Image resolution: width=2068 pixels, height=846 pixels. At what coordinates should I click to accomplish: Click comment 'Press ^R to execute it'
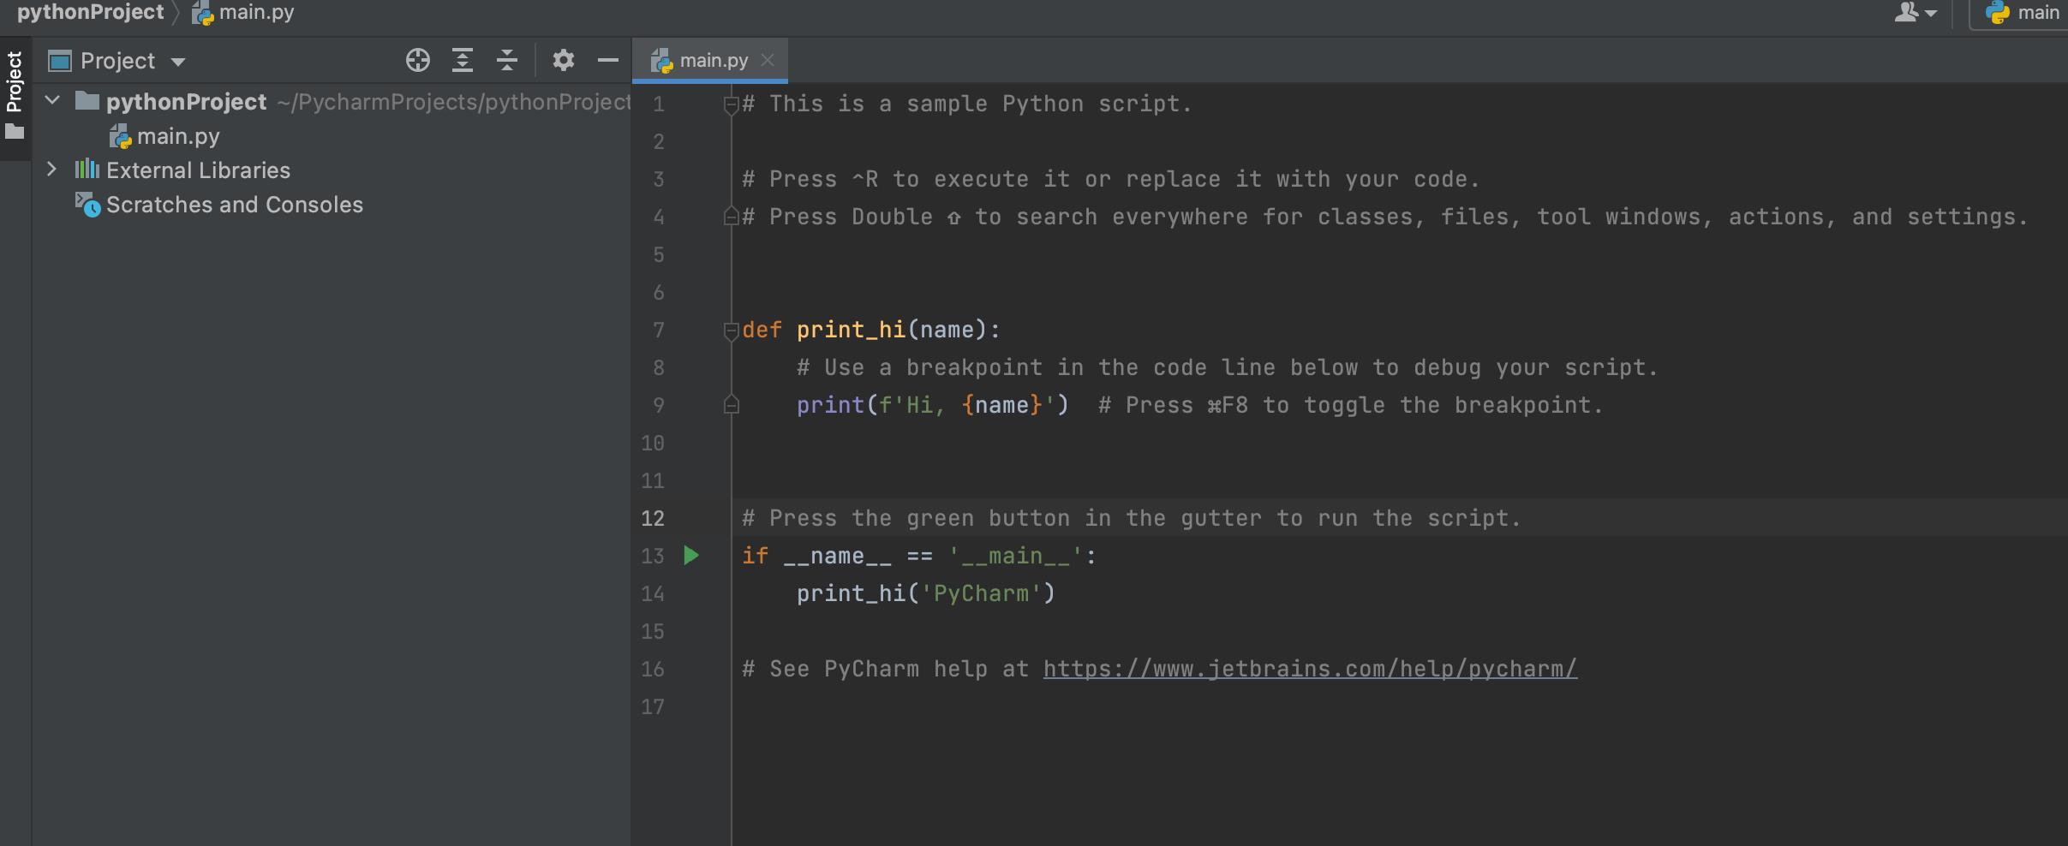[x=1111, y=179]
